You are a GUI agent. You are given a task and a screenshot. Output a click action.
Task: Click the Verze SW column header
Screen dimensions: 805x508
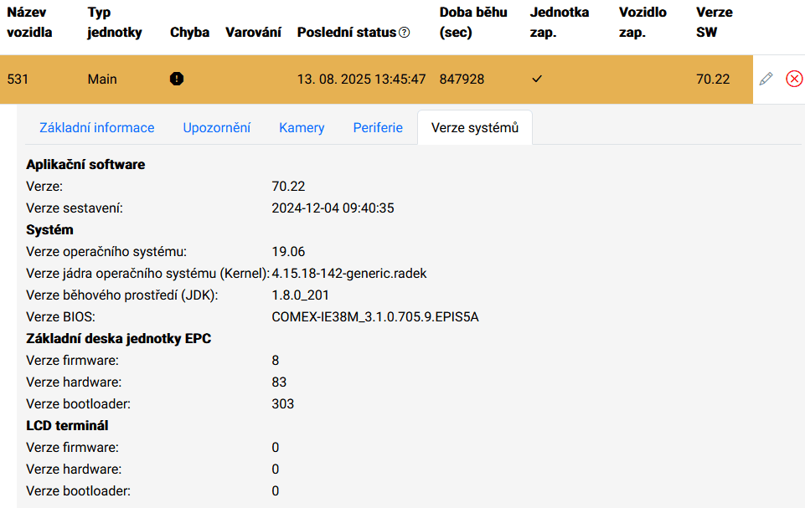pyautogui.click(x=715, y=23)
